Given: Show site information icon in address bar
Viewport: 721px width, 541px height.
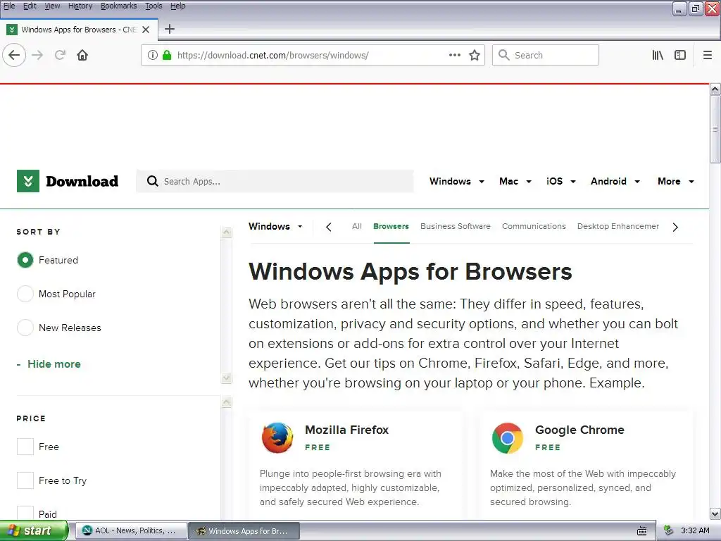Looking at the screenshot, I should pyautogui.click(x=153, y=55).
